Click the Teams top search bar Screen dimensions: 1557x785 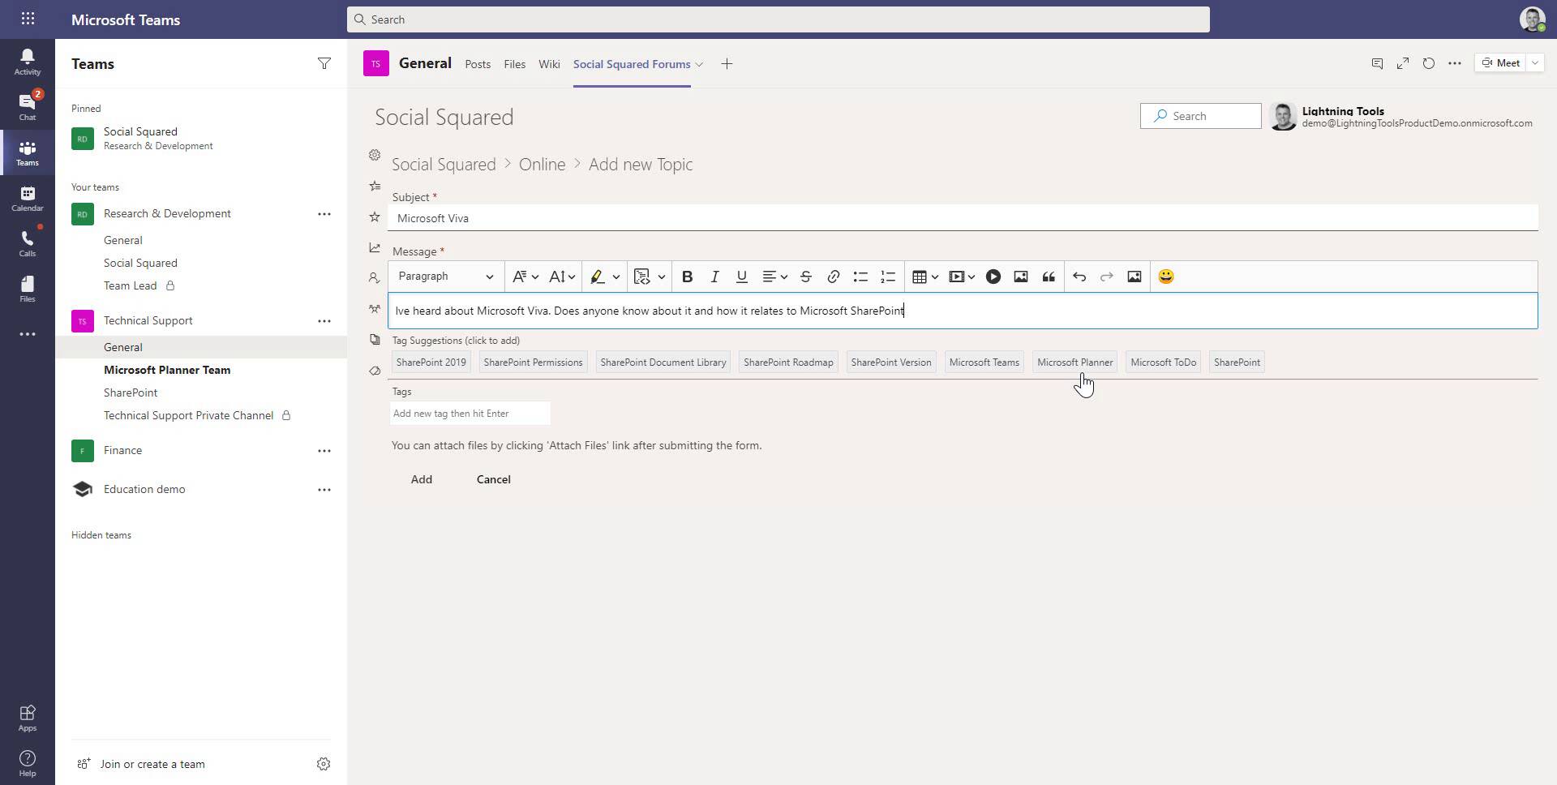[x=778, y=19]
